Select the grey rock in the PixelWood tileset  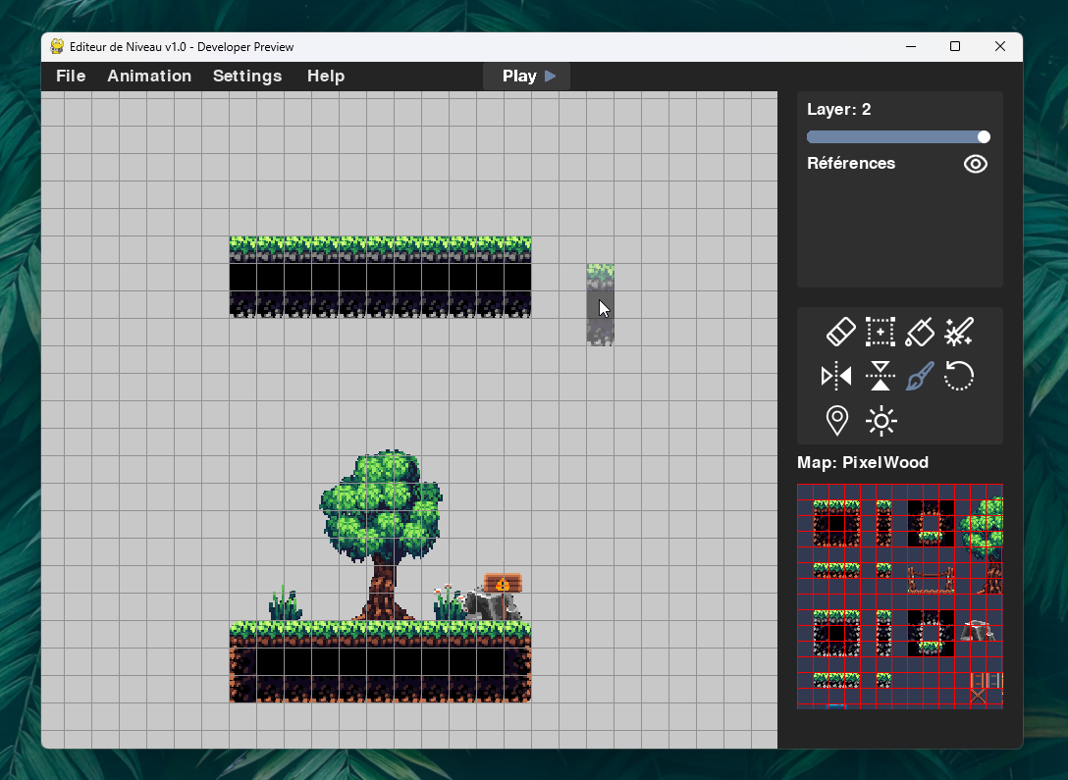(978, 631)
